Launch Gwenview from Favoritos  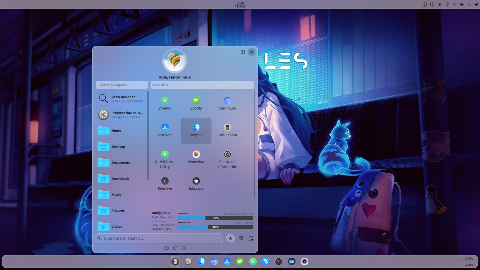click(196, 157)
